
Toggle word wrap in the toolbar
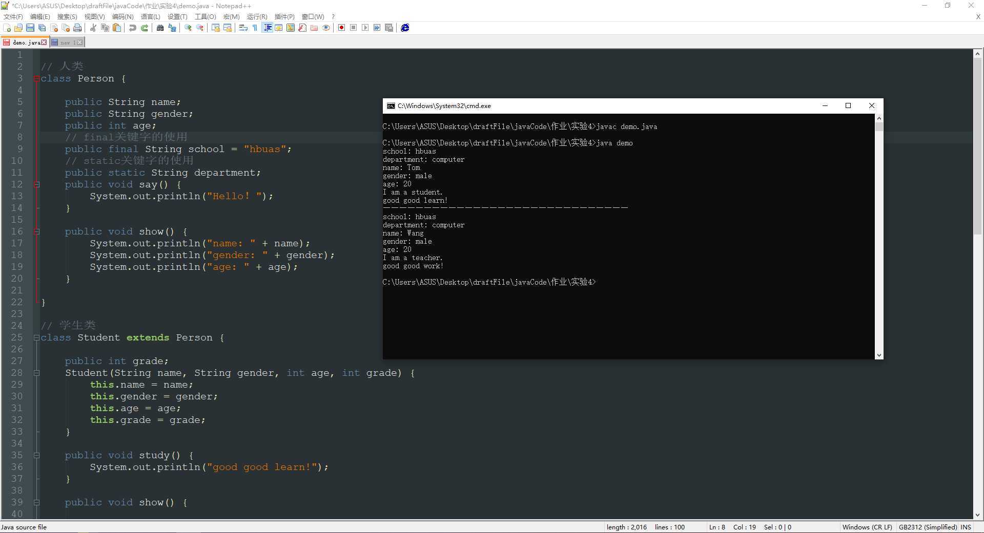click(x=243, y=28)
